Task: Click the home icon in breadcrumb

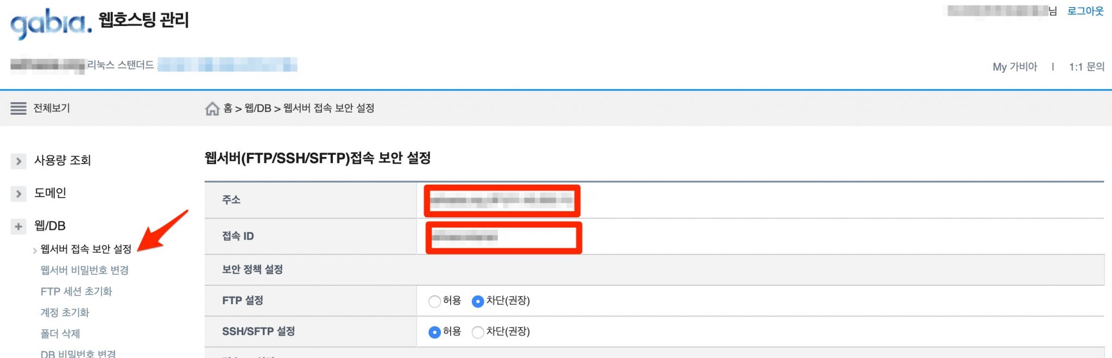Action: click(212, 109)
